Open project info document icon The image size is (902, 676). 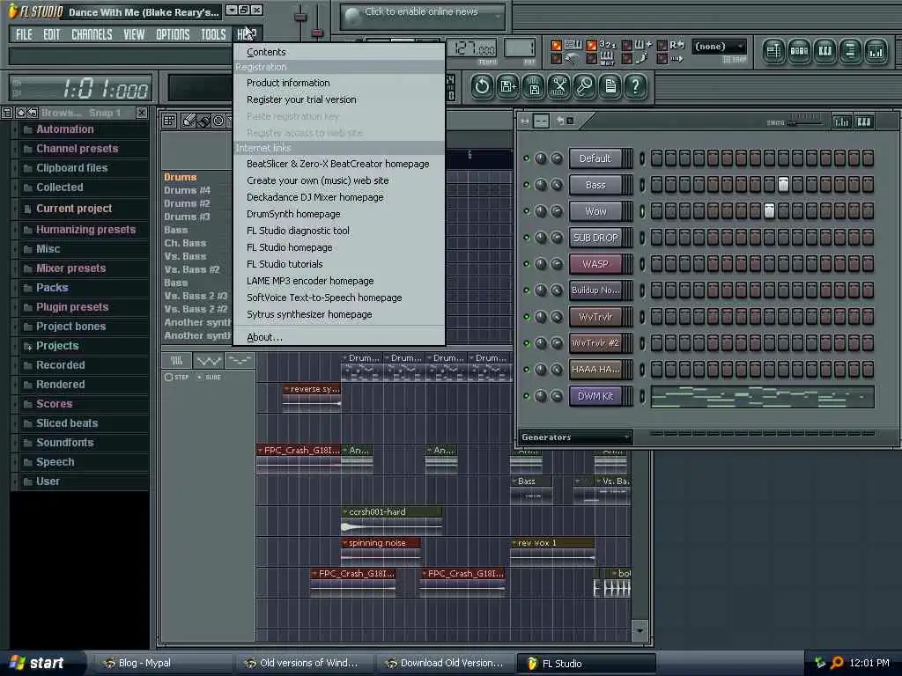click(x=610, y=87)
